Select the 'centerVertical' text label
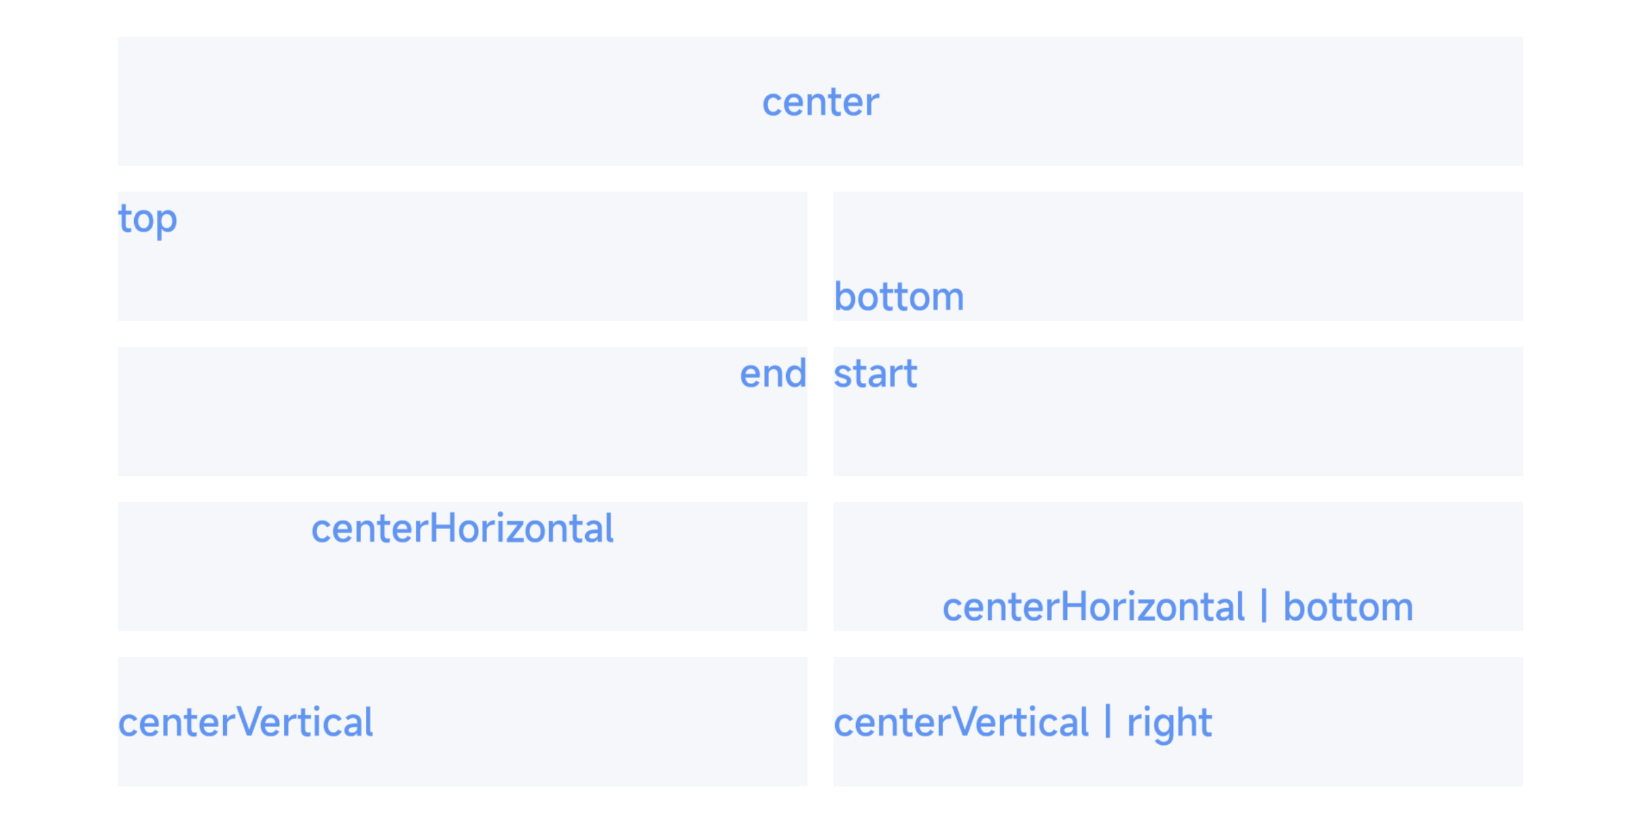Viewport: 1641px width, 833px height. (x=246, y=722)
